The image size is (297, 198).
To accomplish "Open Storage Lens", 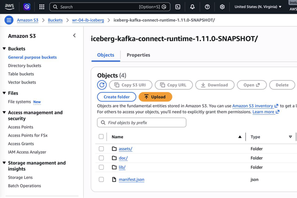I will [x=20, y=178].
